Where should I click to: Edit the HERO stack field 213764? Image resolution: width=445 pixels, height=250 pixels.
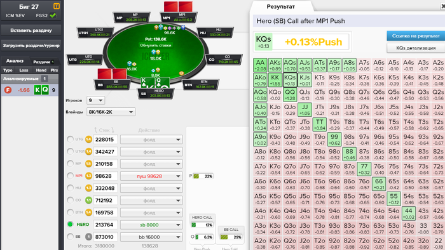click(106, 225)
